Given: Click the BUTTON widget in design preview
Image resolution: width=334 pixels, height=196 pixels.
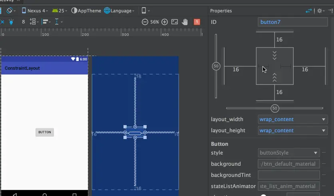Looking at the screenshot, I should pos(44,132).
